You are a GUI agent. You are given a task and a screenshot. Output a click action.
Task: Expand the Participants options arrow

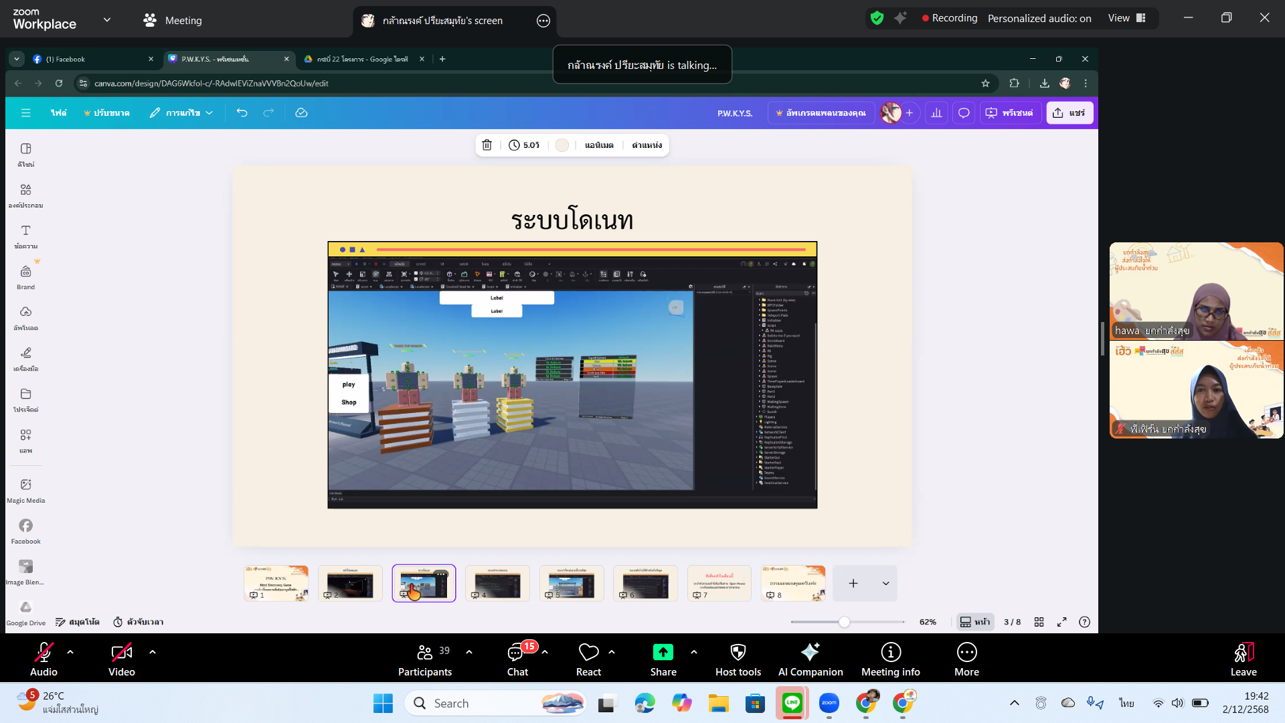469,651
